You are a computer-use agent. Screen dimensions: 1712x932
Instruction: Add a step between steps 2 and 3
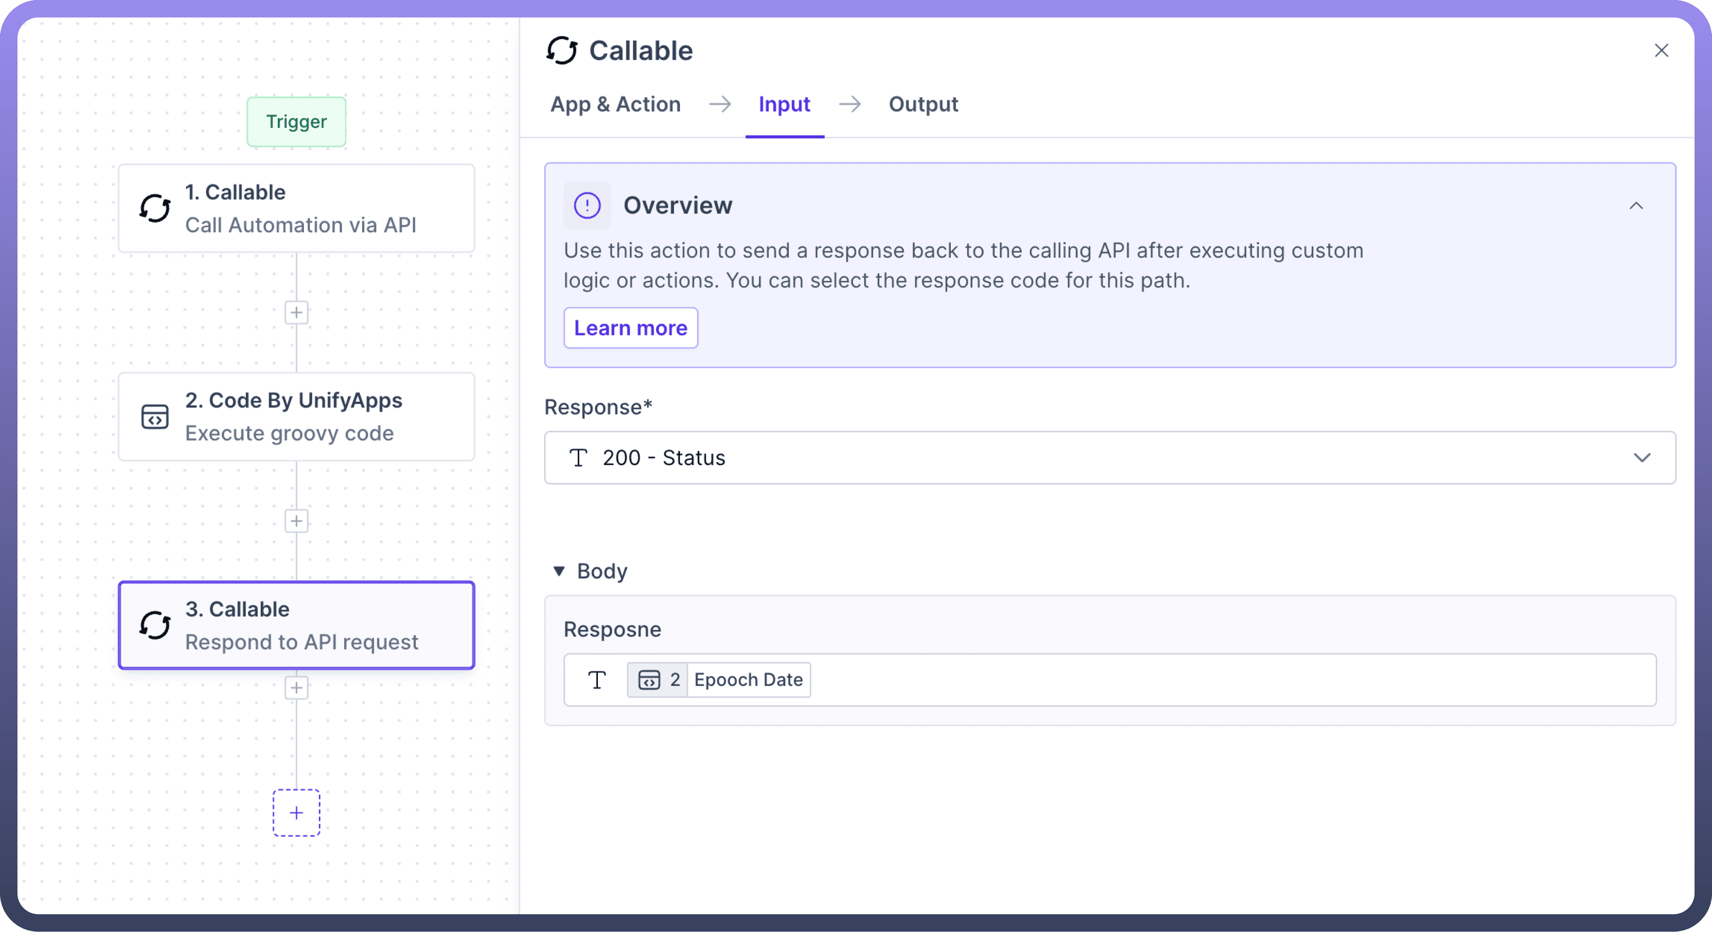tap(297, 521)
